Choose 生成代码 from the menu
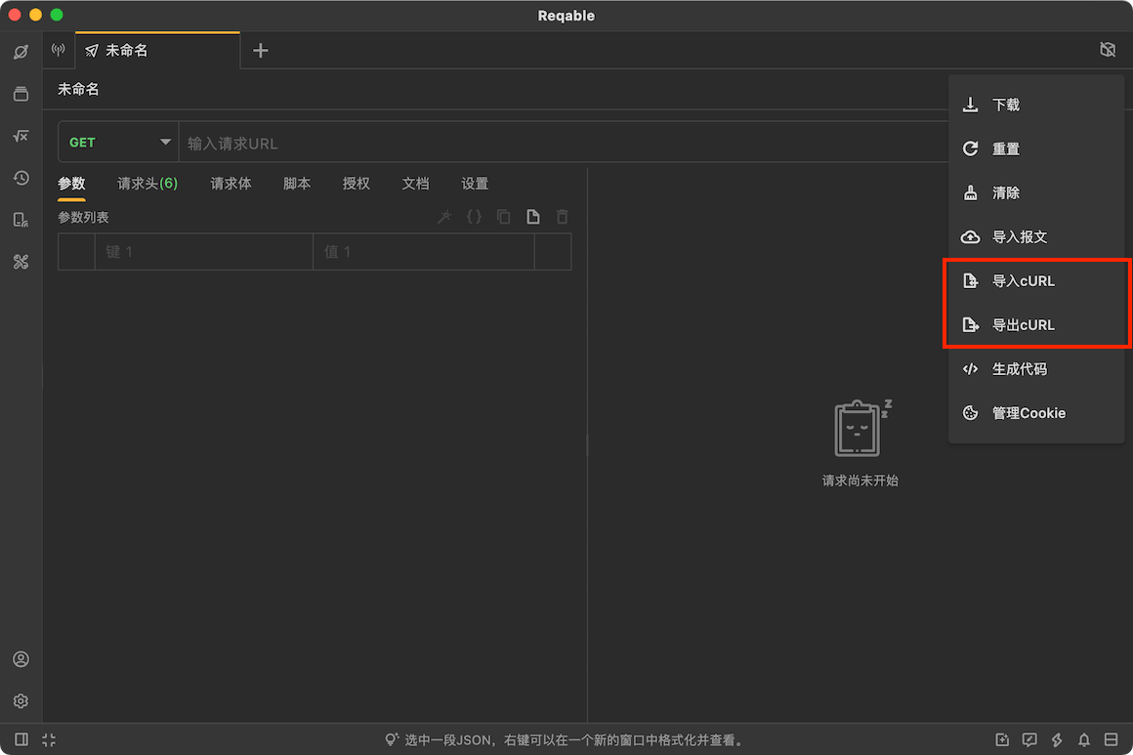Viewport: 1133px width, 755px height. 1036,369
